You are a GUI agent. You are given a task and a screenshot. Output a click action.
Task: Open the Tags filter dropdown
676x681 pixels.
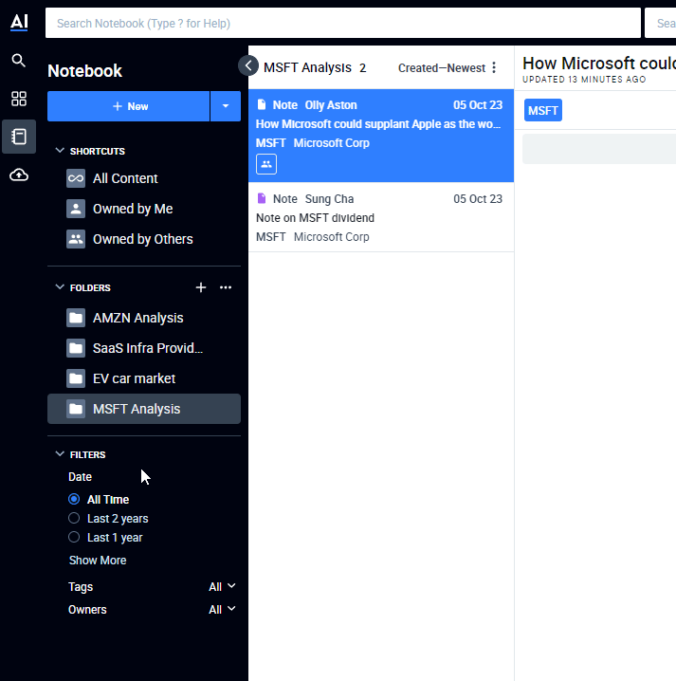(x=222, y=587)
